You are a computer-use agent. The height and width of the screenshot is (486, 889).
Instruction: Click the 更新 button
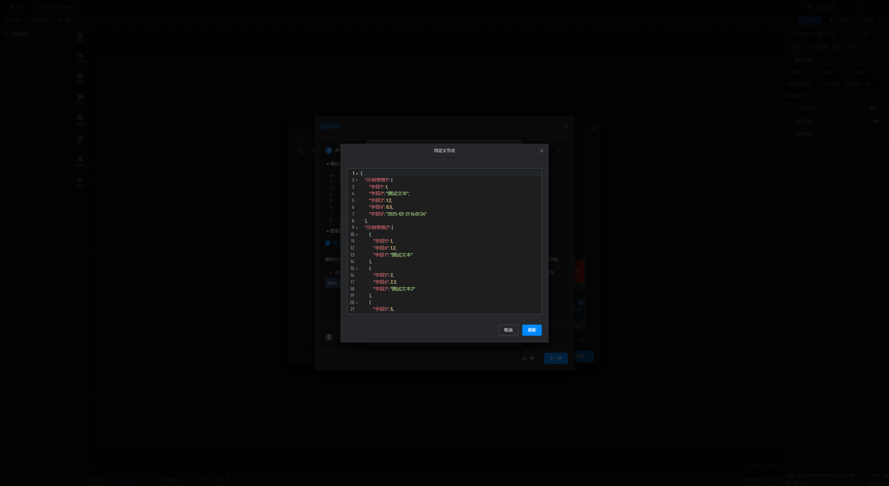click(532, 330)
